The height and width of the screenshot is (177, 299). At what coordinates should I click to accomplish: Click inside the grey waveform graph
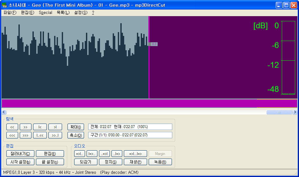pos(75,57)
